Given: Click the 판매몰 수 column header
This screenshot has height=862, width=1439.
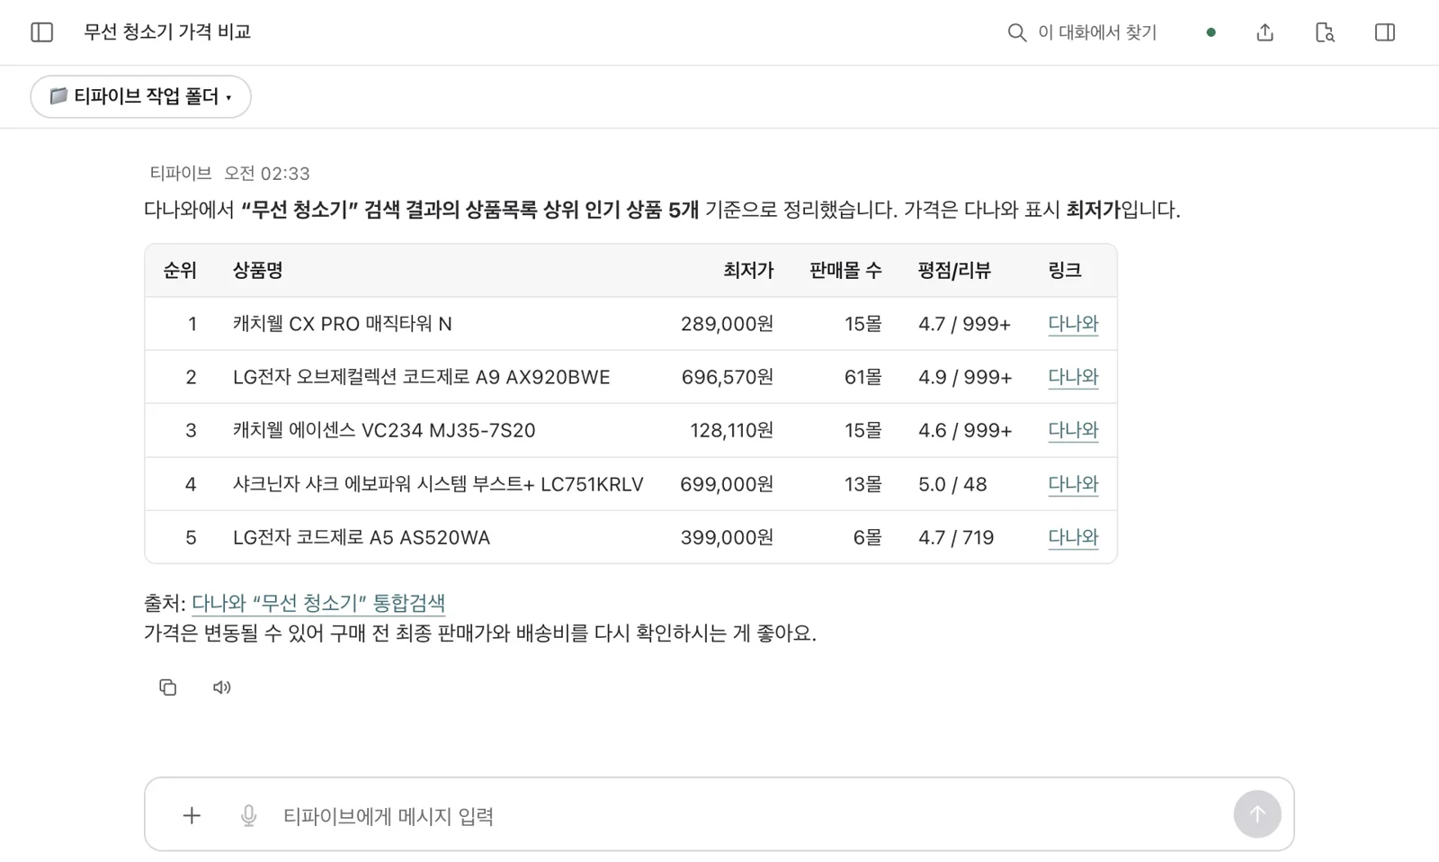Looking at the screenshot, I should click(845, 271).
